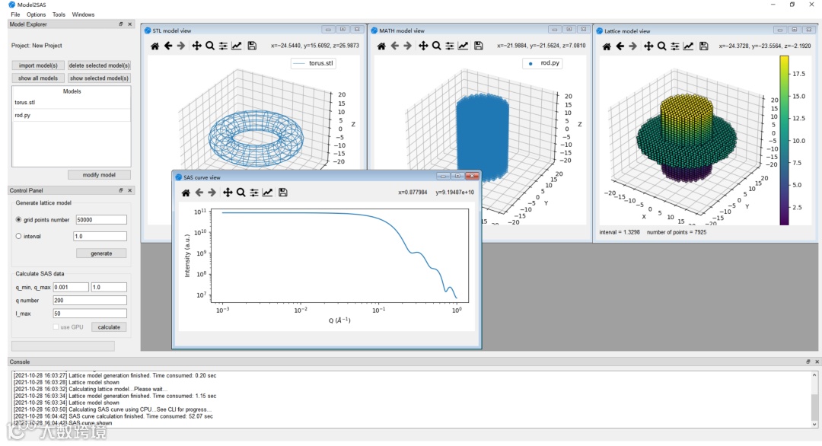
Task: Click forward arrow in Lattice model view toolbar
Action: coord(632,46)
